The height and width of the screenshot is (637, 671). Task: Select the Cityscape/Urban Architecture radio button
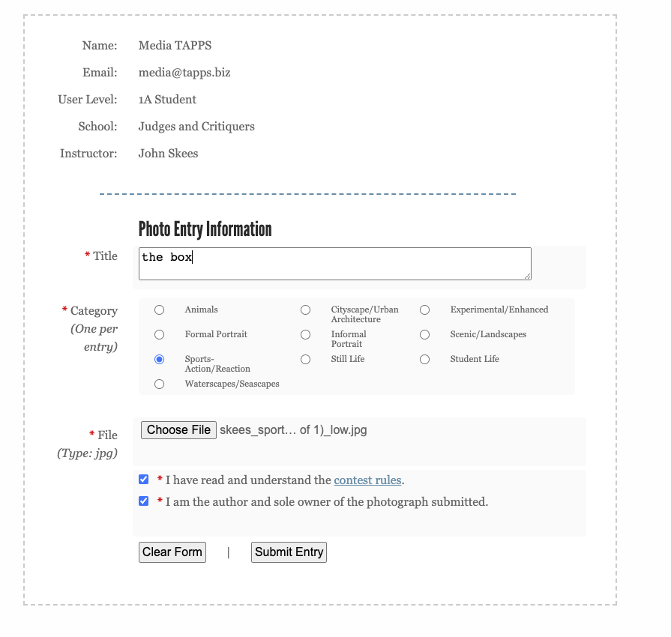point(305,310)
